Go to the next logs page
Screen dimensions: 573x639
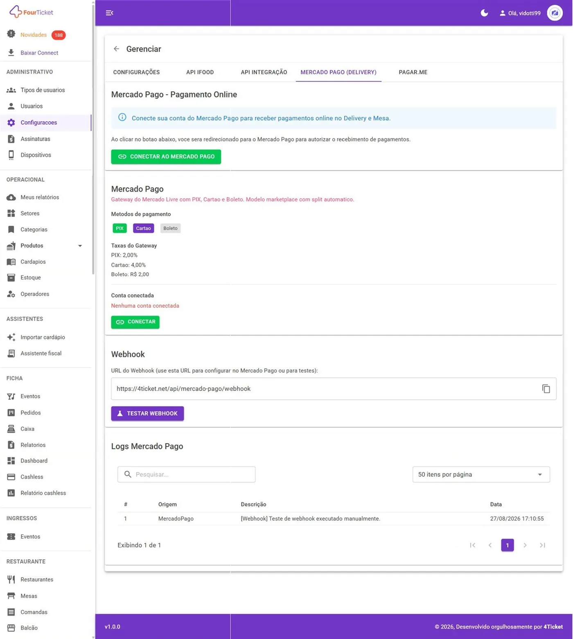point(525,545)
